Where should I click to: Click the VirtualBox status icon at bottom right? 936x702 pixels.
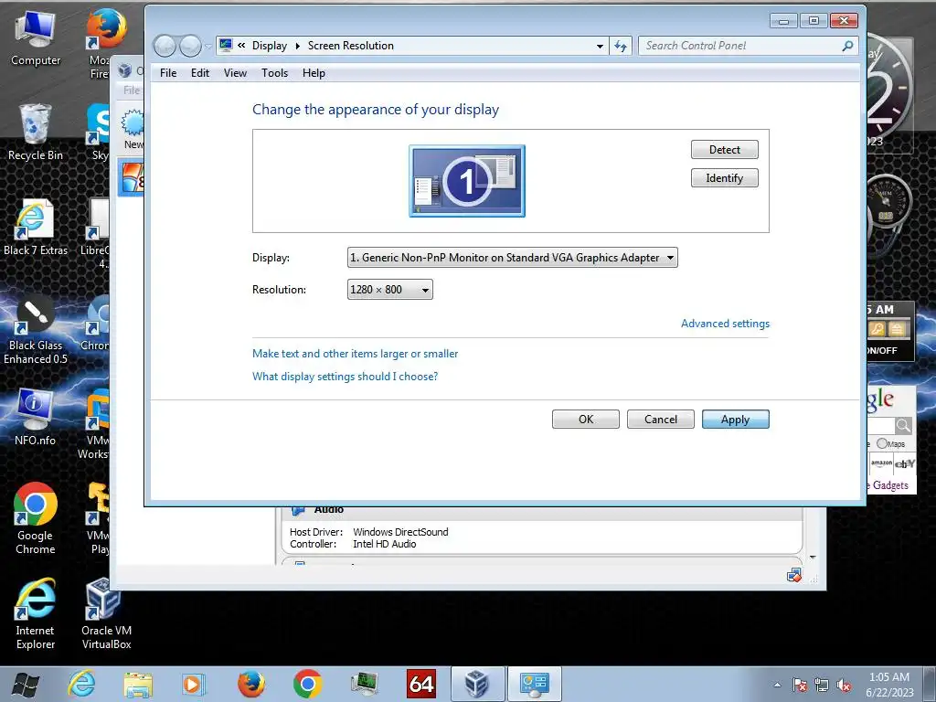point(794,576)
